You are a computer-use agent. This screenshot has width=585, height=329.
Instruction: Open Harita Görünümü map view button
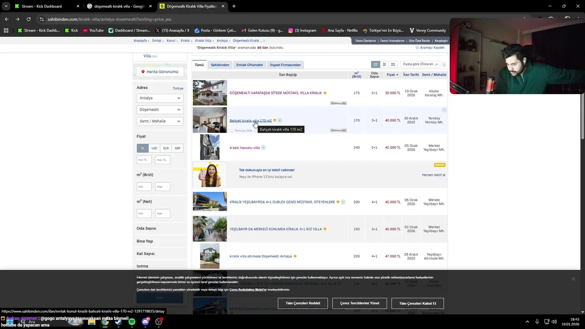[160, 72]
